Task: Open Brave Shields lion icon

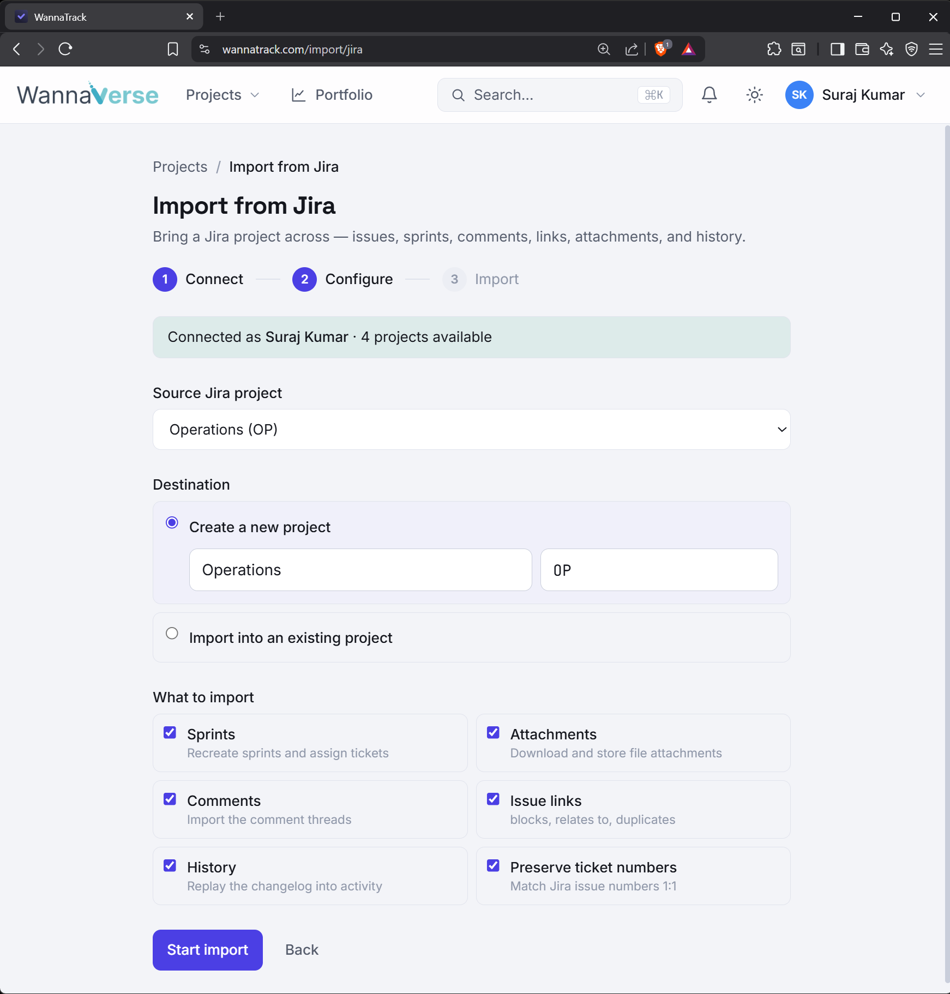Action: pyautogui.click(x=661, y=49)
